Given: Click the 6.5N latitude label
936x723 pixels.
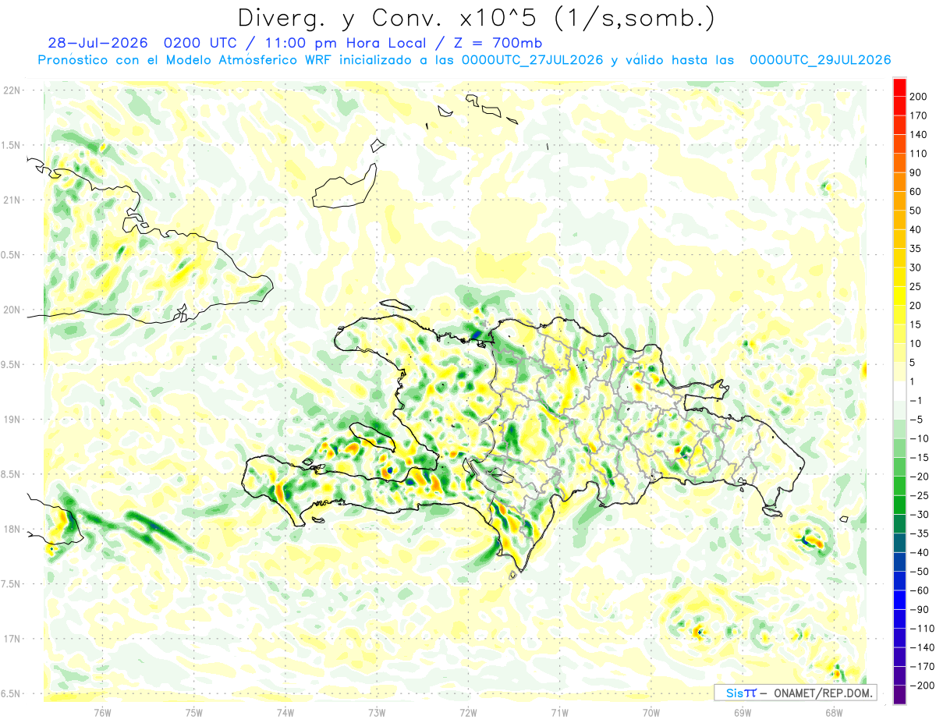Looking at the screenshot, I should coord(11,693).
